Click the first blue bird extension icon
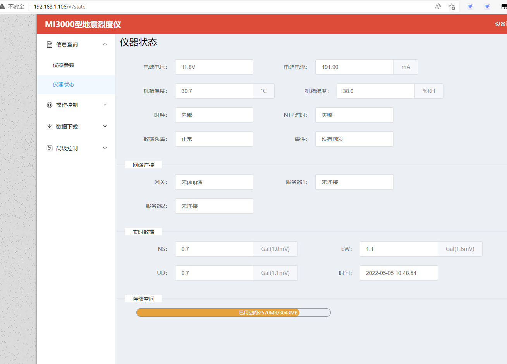This screenshot has height=364, width=507. [x=470, y=7]
